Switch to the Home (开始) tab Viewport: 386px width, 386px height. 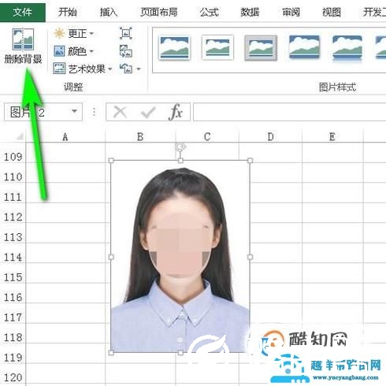tap(68, 12)
